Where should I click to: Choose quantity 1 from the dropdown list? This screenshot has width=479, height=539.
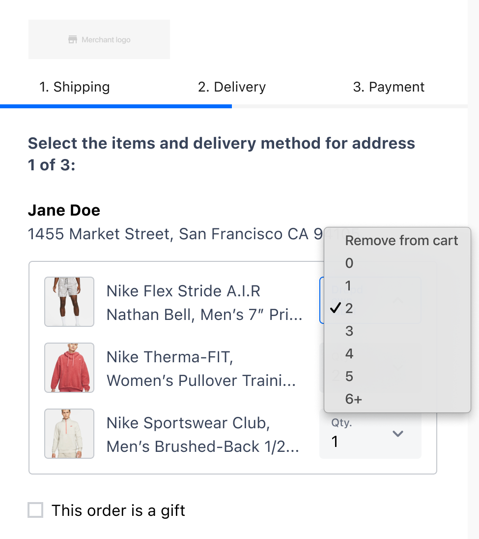tap(348, 286)
